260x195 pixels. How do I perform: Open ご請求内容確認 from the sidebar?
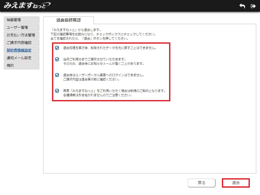pyautogui.click(x=22, y=43)
